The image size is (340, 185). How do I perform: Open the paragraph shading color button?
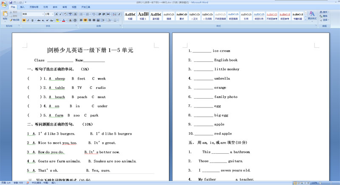tap(109, 20)
